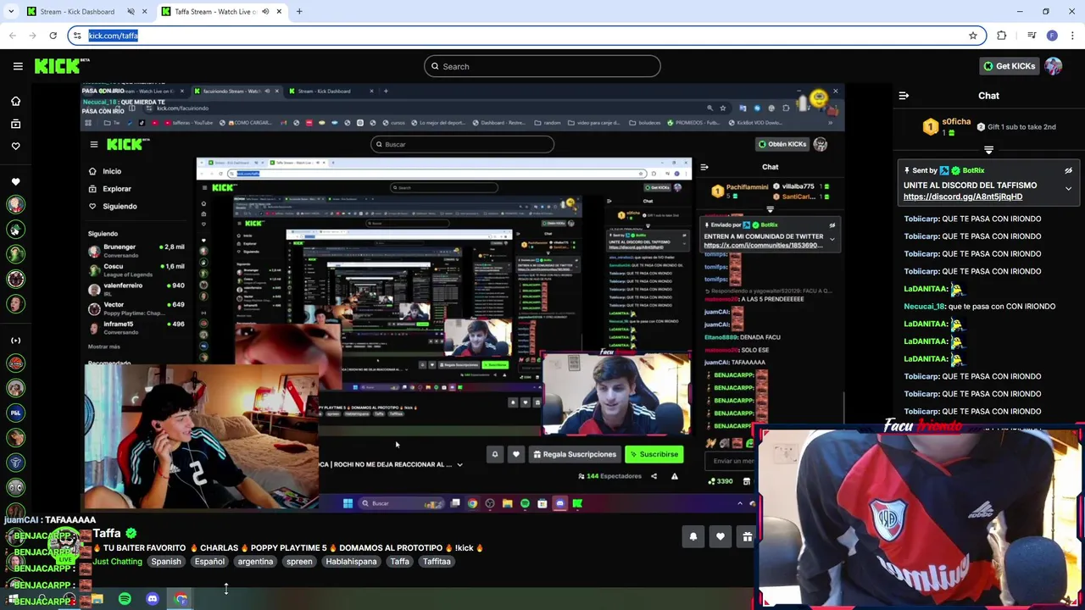Click Siguiendo in streamed Kick sidebar
This screenshot has width=1085, height=610.
pos(120,206)
